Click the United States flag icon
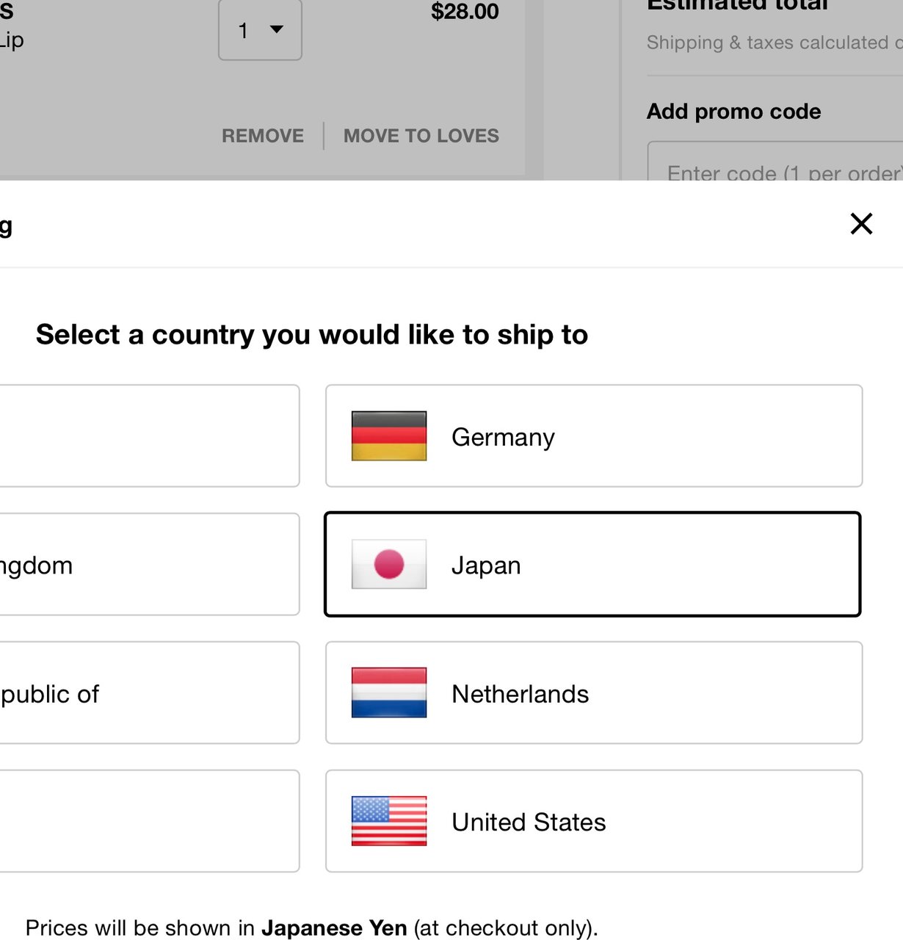This screenshot has width=903, height=940. coord(389,821)
